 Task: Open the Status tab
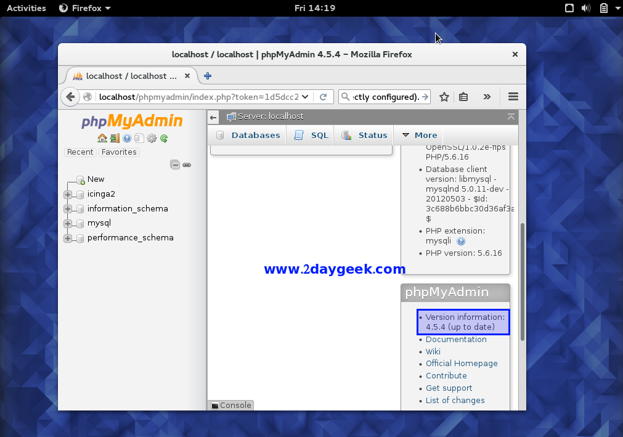pyautogui.click(x=364, y=135)
